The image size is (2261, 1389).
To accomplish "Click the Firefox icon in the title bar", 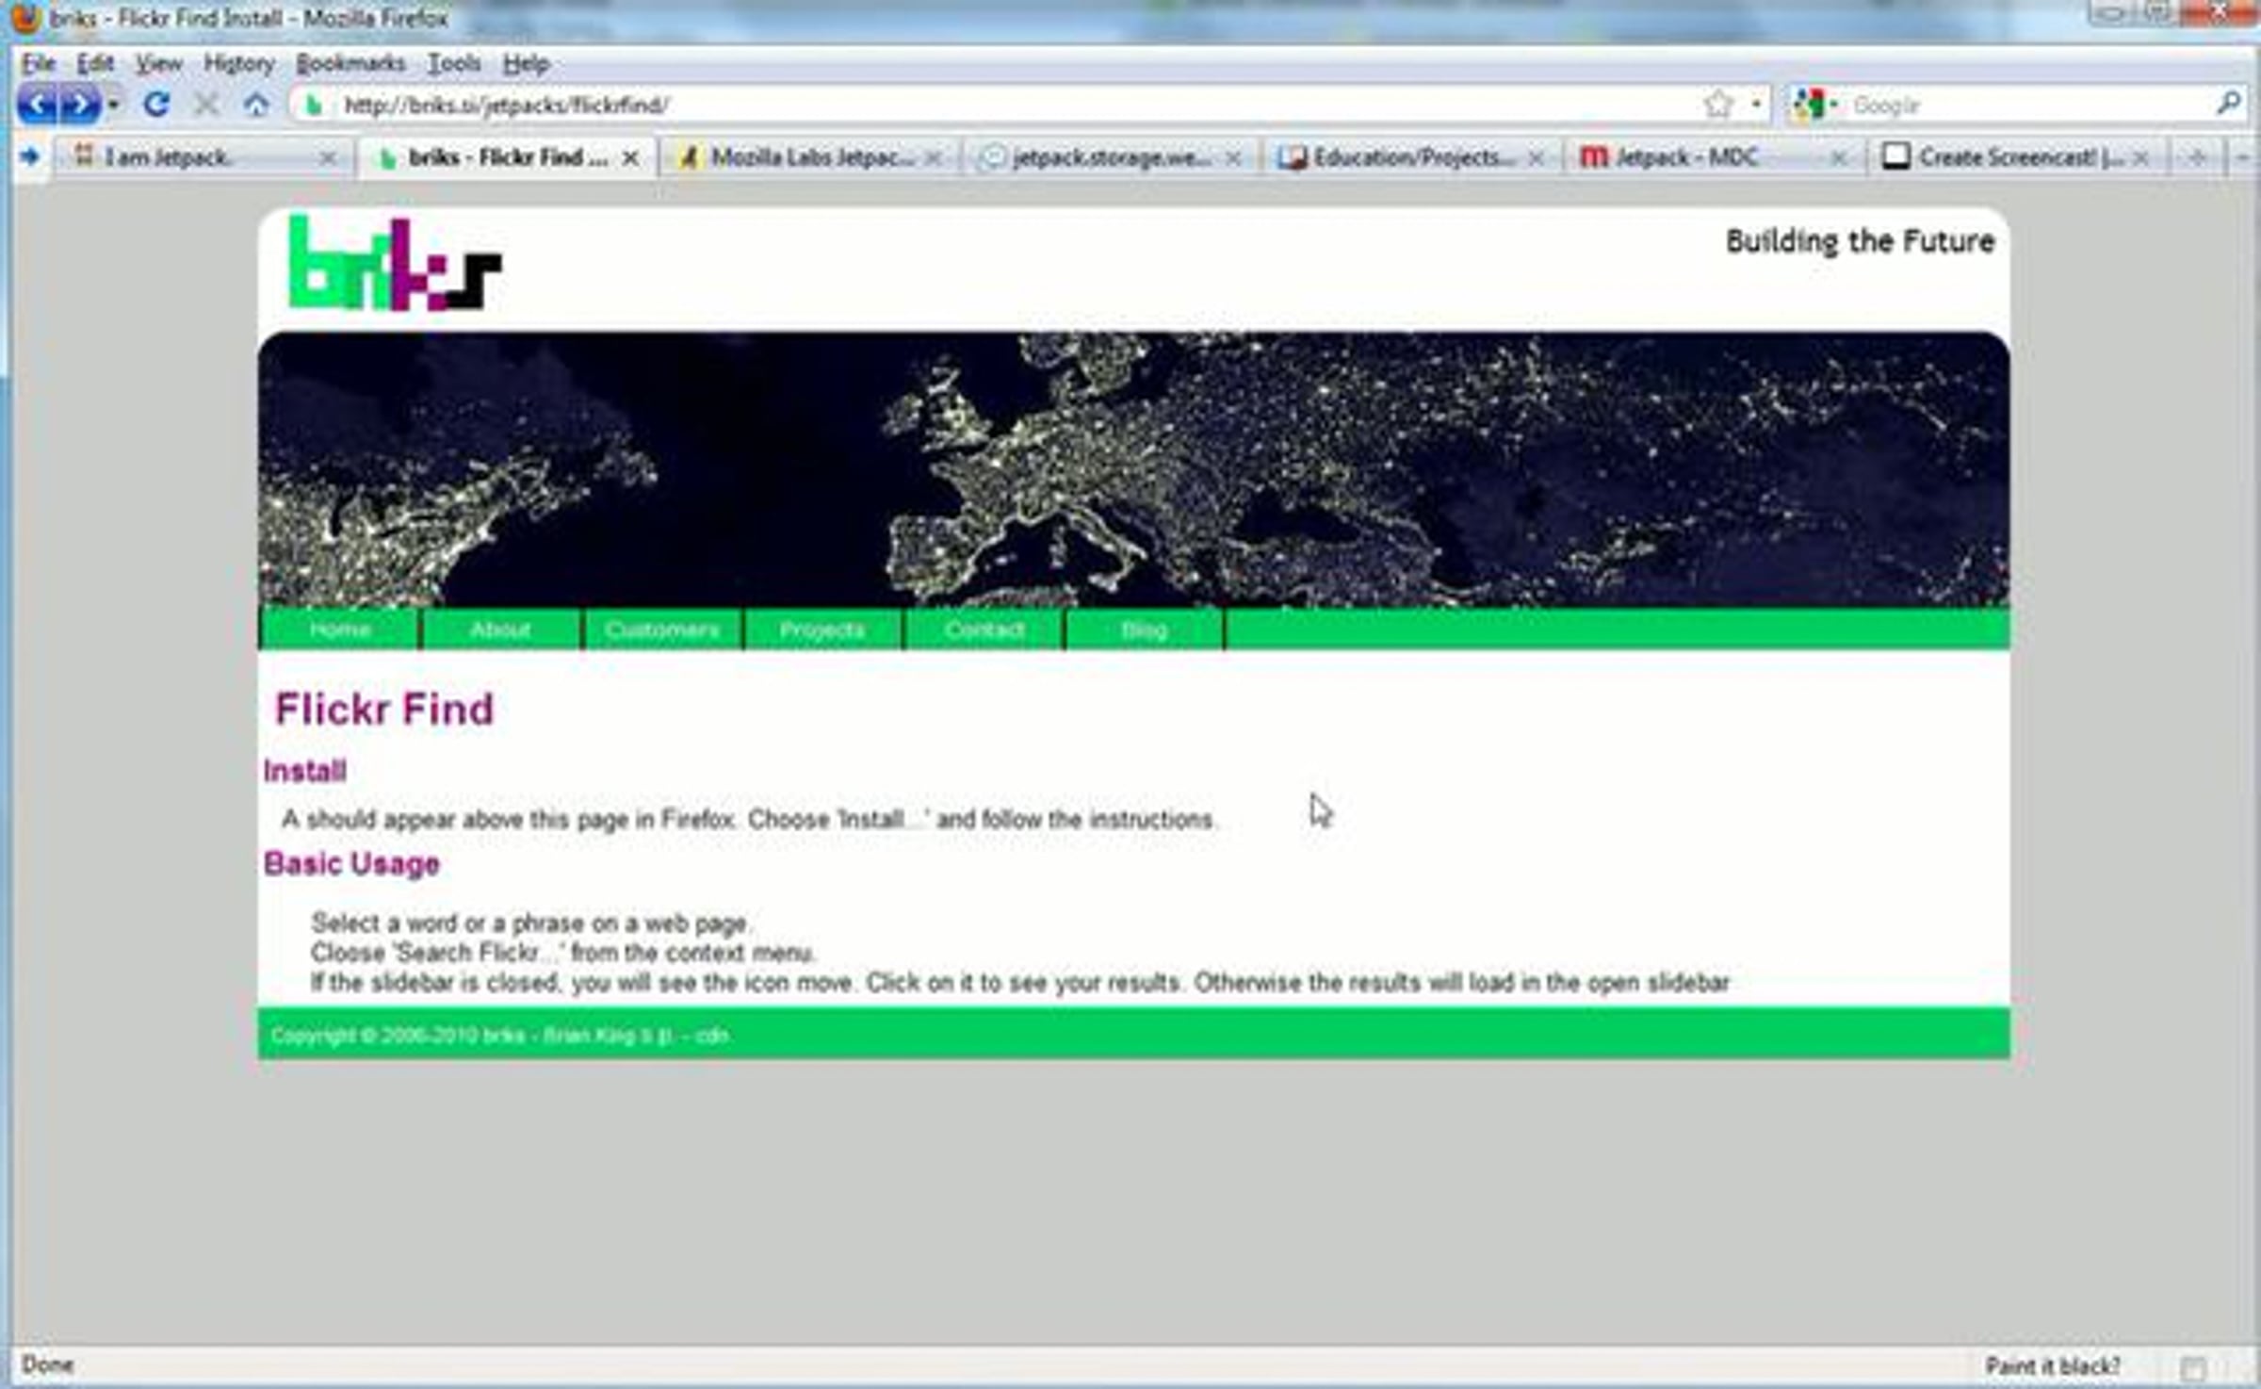I will point(24,17).
